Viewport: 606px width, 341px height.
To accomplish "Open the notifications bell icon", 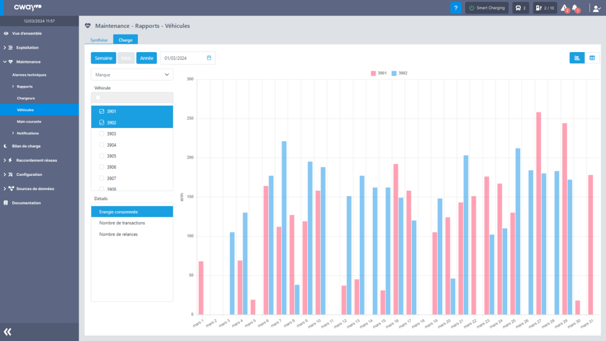I will (x=575, y=8).
